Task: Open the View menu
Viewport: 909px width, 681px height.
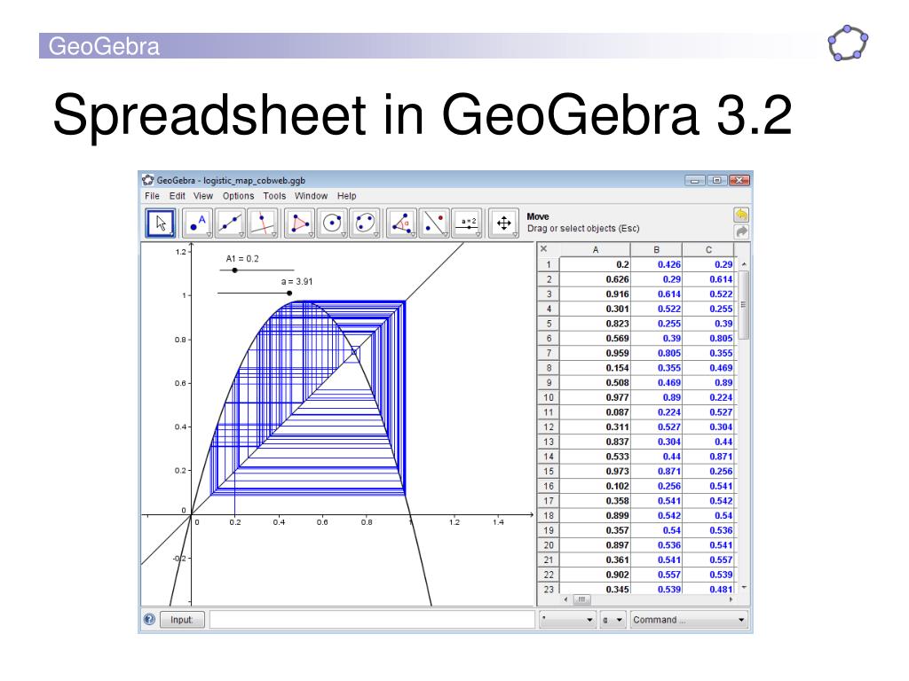Action: (x=203, y=196)
